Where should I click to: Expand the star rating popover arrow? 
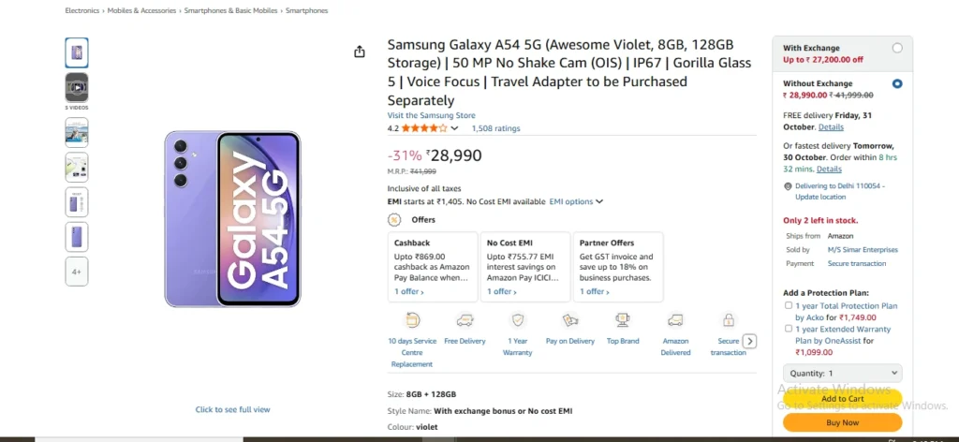click(455, 128)
